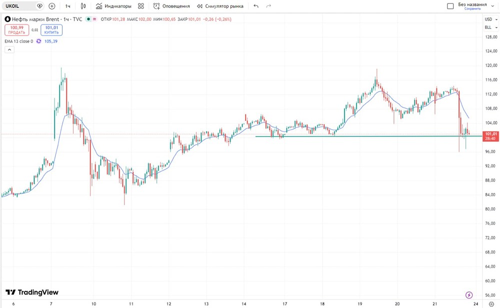Screen dimensions: 500x308
Task: Undo the last chart action
Action: point(256,6)
